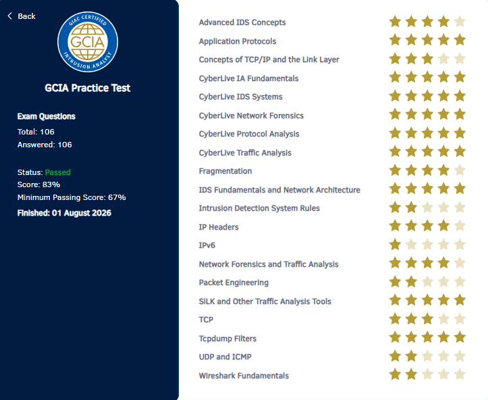Click the first star of CyberLive Protocol Analysis

[x=396, y=133]
